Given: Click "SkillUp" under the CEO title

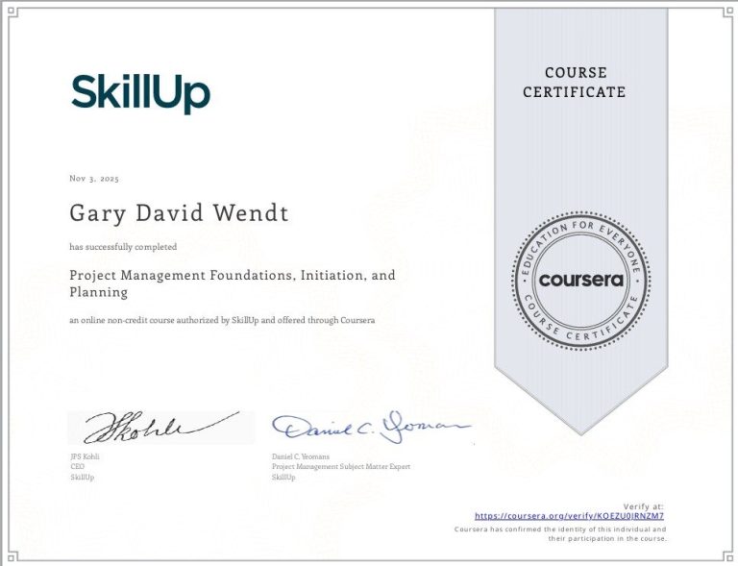Looking at the screenshot, I should point(83,477).
